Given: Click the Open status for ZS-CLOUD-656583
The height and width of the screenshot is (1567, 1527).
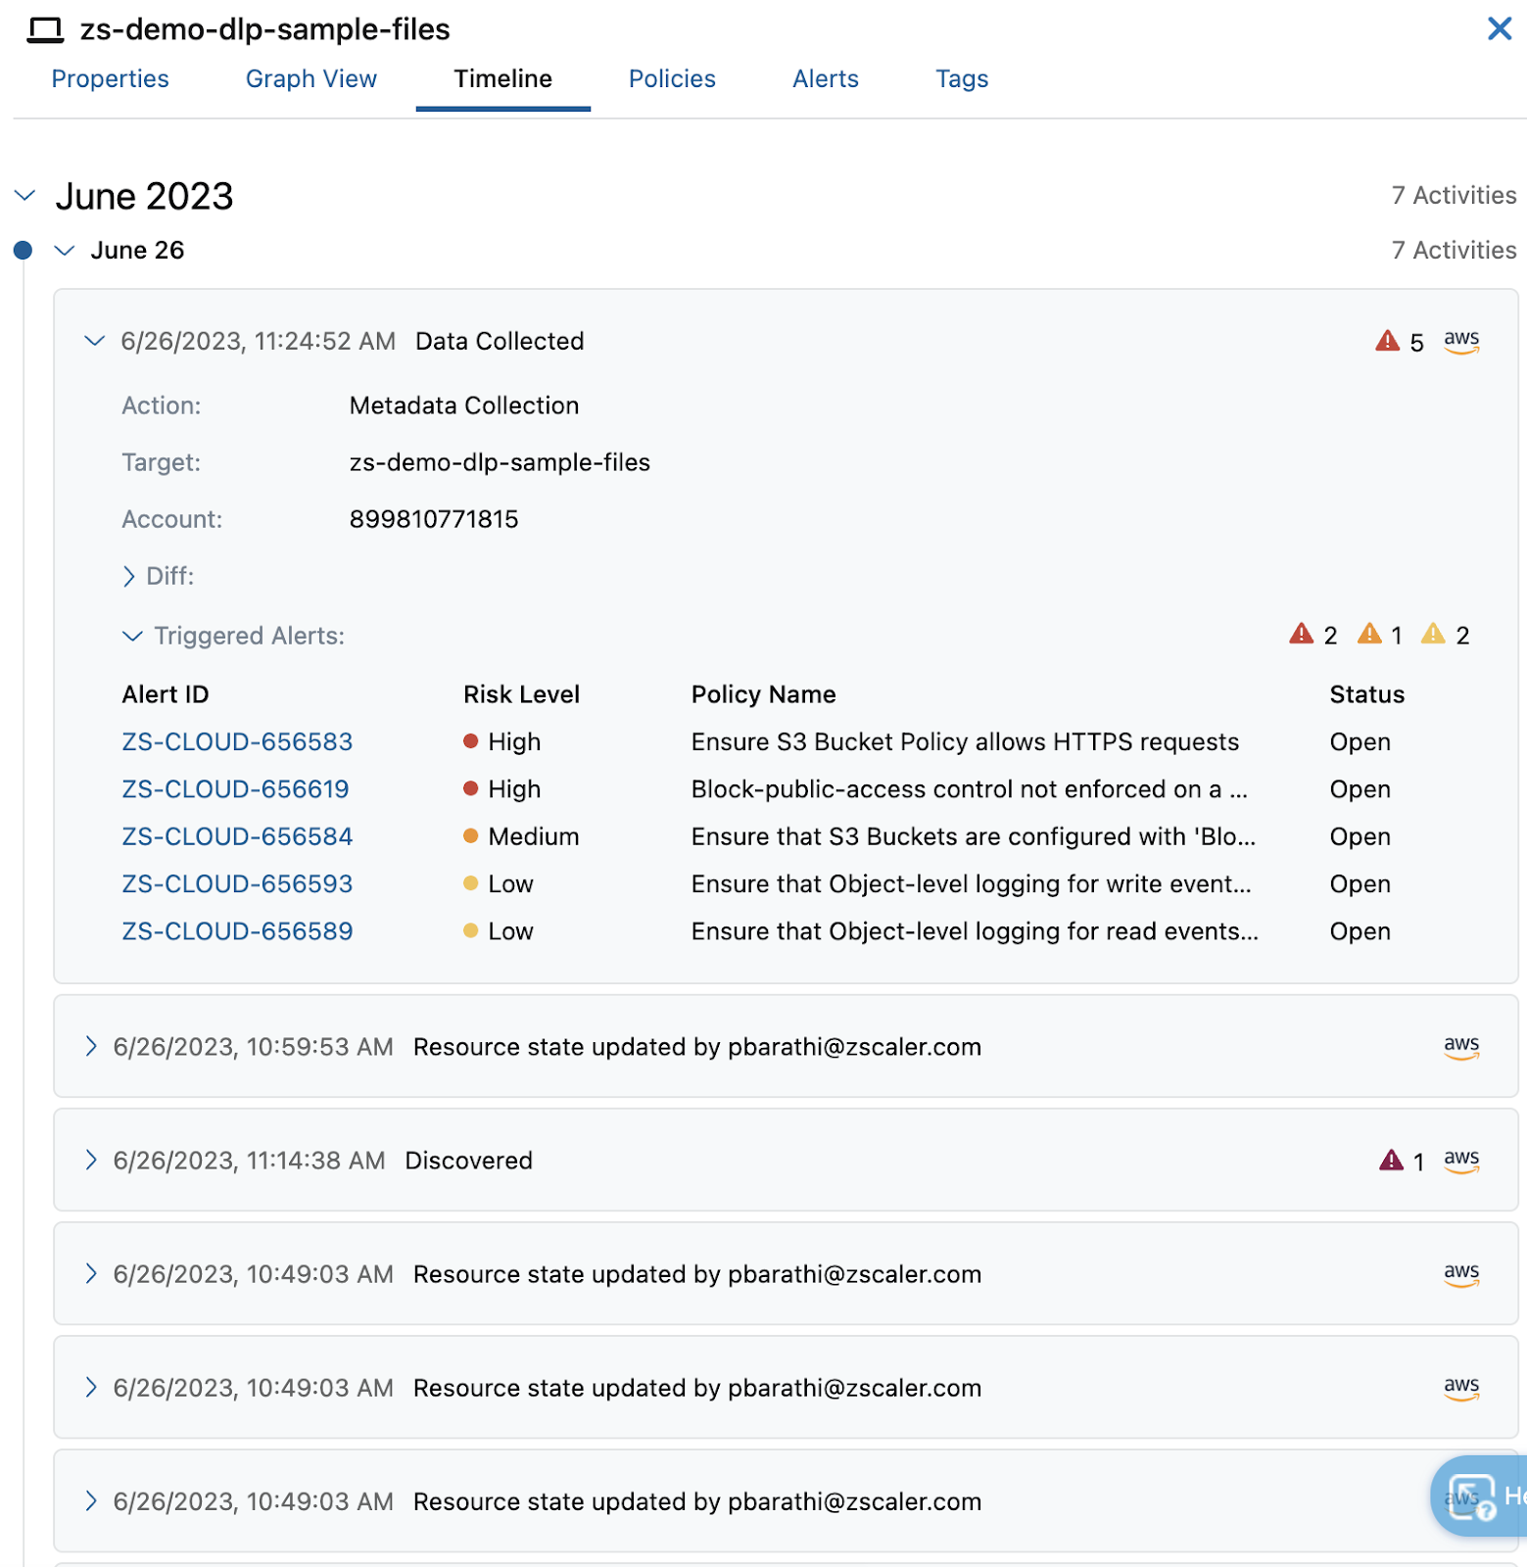Looking at the screenshot, I should pyautogui.click(x=1360, y=741).
